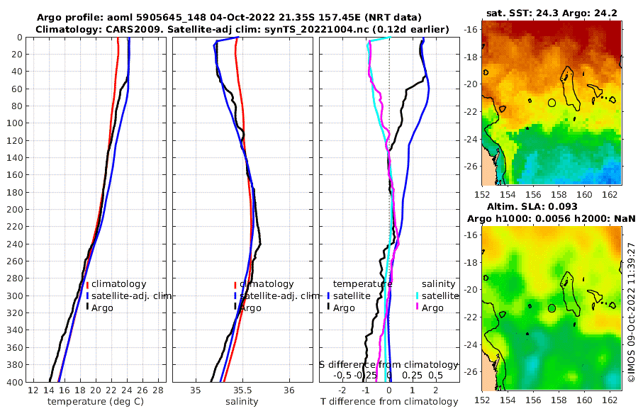Screen dimensions: 638x411
Task: Click the red climatology legend marker in temperature plot
Action: point(87,284)
